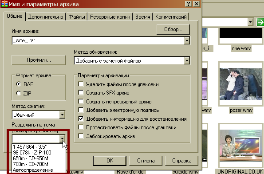Open the Резервные копии tab
Screen dimensions: 264x174
tap(110, 17)
